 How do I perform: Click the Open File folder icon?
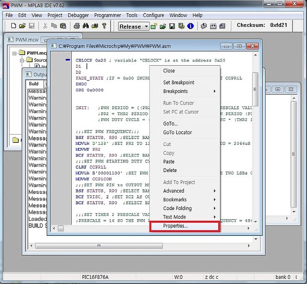23,26
